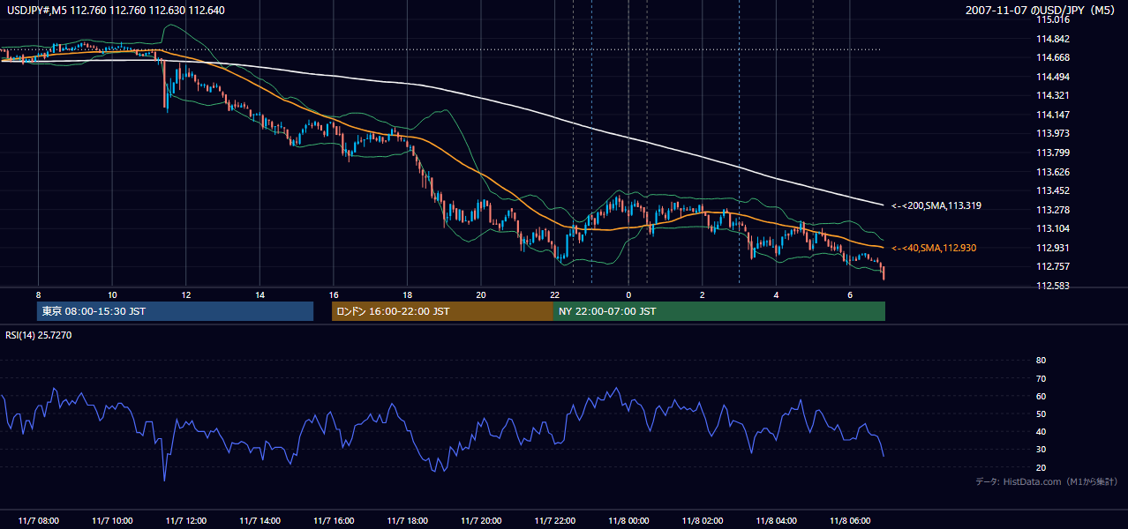Click the 11/7 22:00 time label
Screen dimensions: 1128x529
tap(554, 521)
